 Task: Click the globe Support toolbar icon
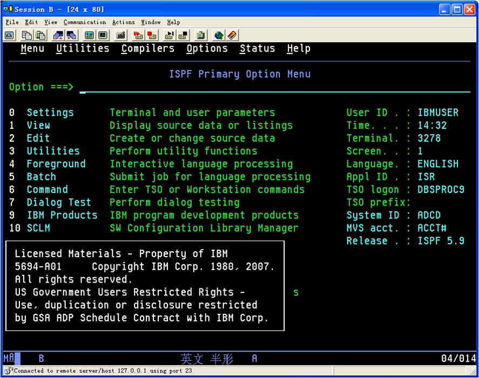[x=218, y=36]
